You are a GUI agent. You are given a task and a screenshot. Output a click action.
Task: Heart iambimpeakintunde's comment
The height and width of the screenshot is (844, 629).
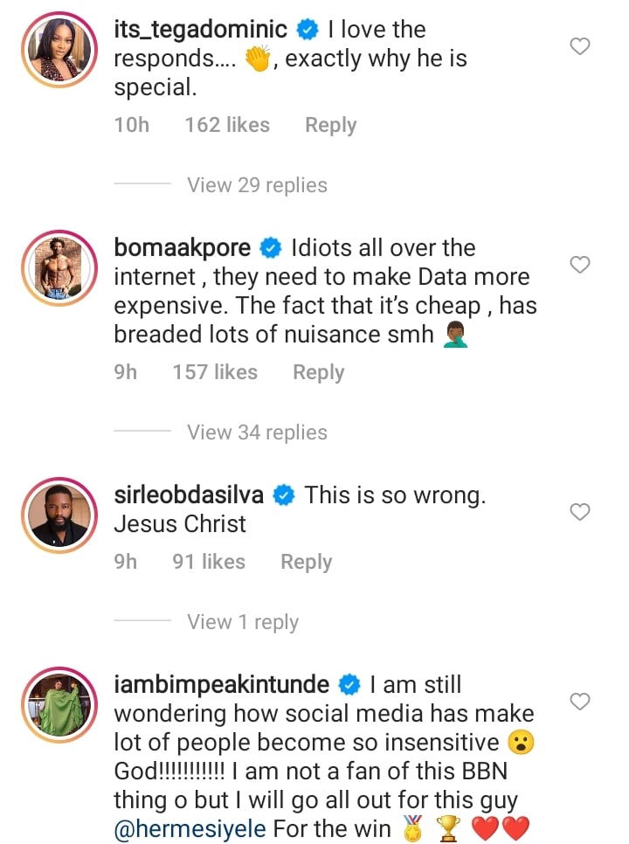580,701
